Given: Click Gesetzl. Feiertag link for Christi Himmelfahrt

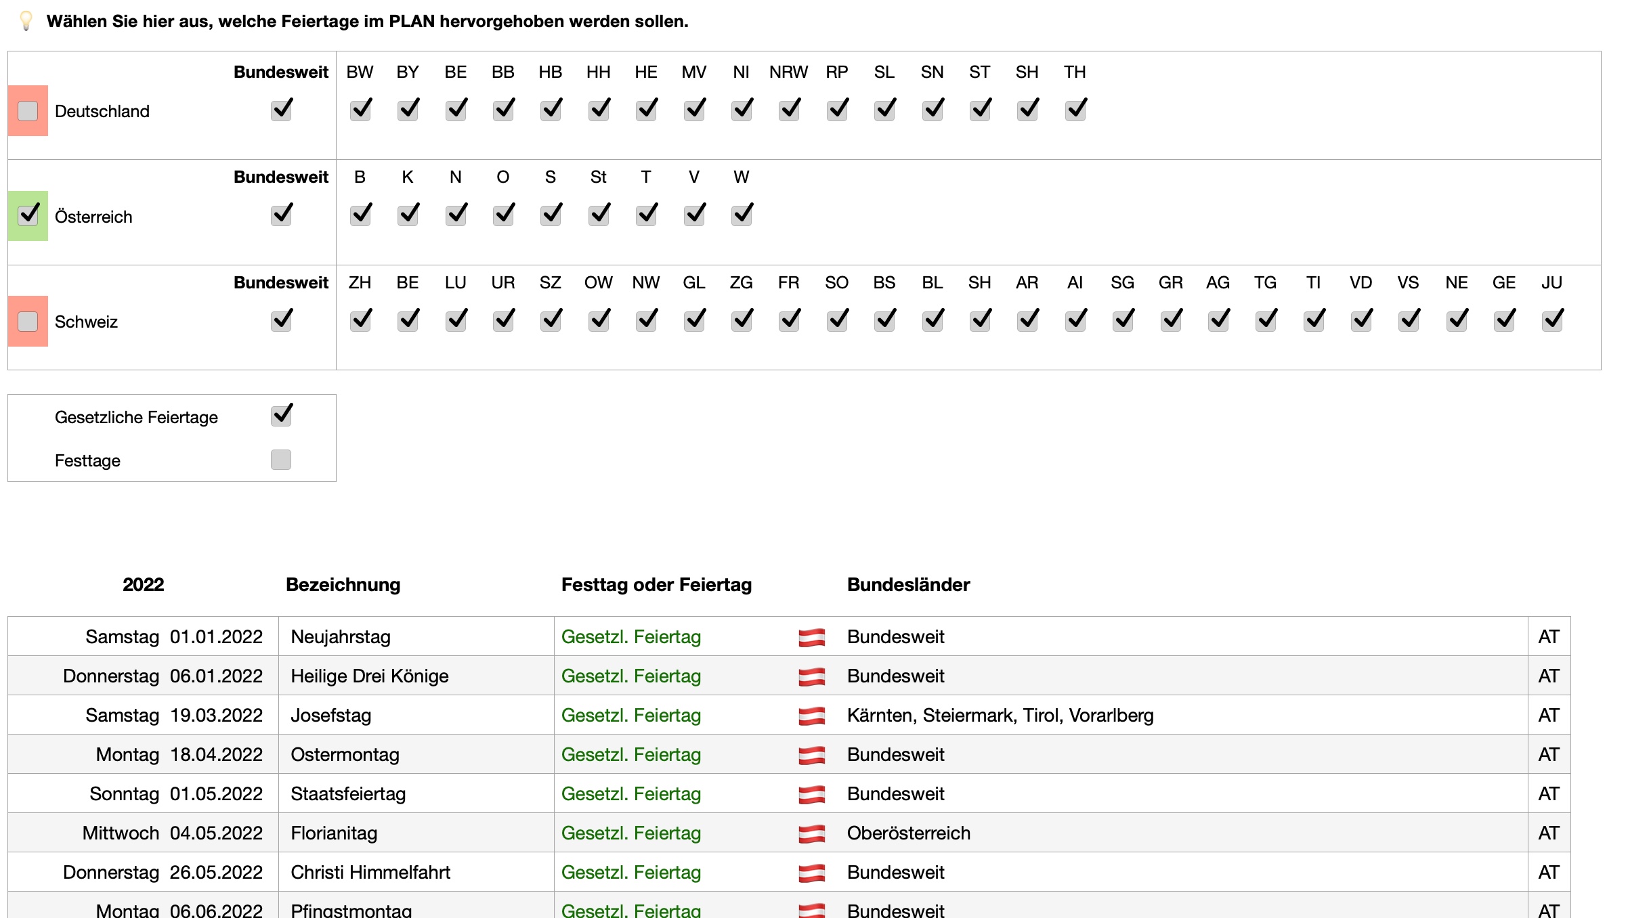Looking at the screenshot, I should pos(630,873).
